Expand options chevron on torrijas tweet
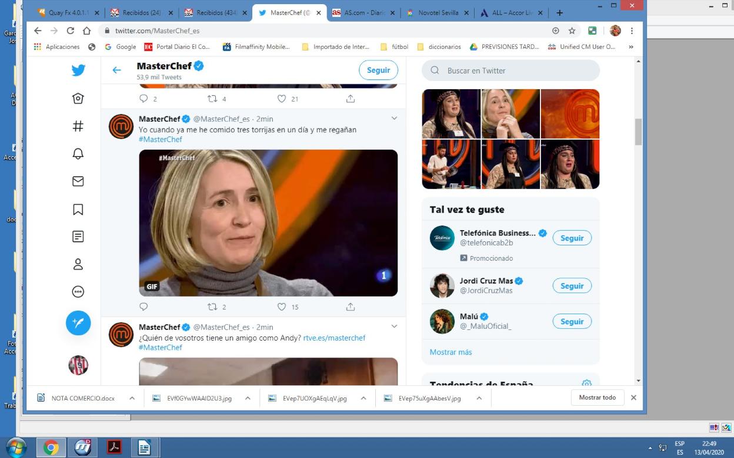This screenshot has height=458, width=734. pyautogui.click(x=394, y=119)
